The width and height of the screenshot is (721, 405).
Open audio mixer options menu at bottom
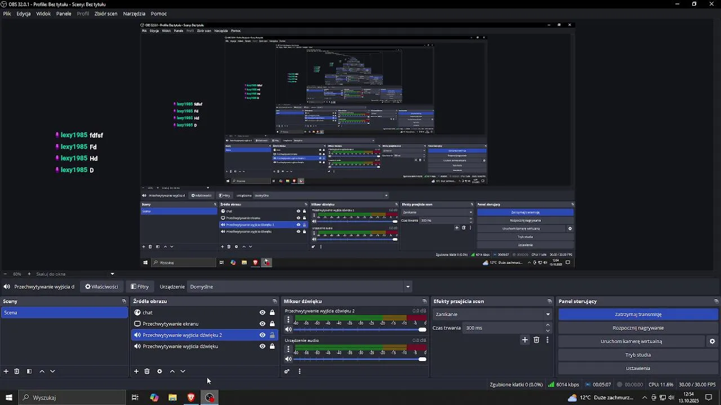300,371
